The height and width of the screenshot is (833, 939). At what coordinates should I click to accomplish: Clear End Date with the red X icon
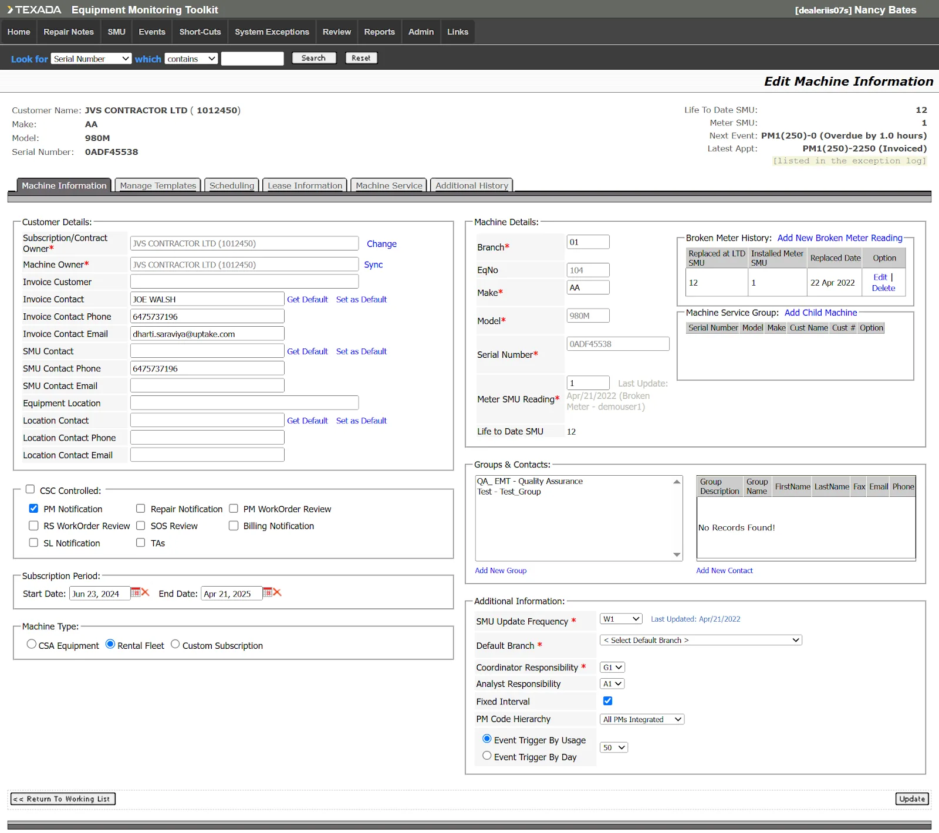pyautogui.click(x=278, y=592)
